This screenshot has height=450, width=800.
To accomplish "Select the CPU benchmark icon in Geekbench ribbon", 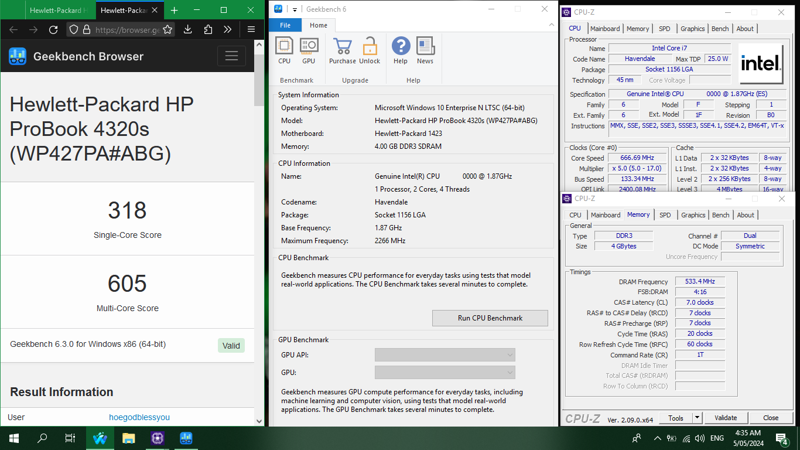I will [x=284, y=46].
